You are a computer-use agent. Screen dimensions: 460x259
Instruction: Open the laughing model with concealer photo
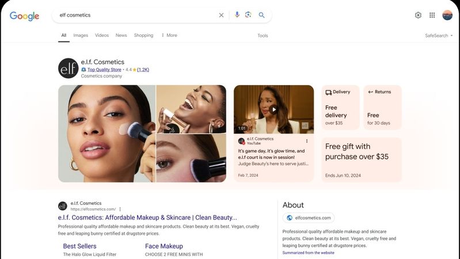pos(191,109)
